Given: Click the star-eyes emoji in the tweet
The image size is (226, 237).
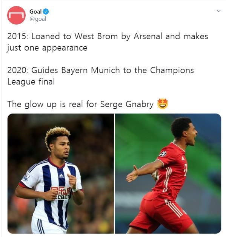Looking at the screenshot, I should (163, 104).
